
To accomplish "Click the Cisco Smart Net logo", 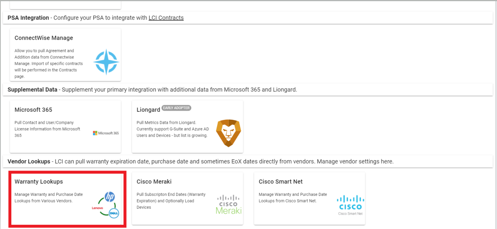I will coord(350,205).
